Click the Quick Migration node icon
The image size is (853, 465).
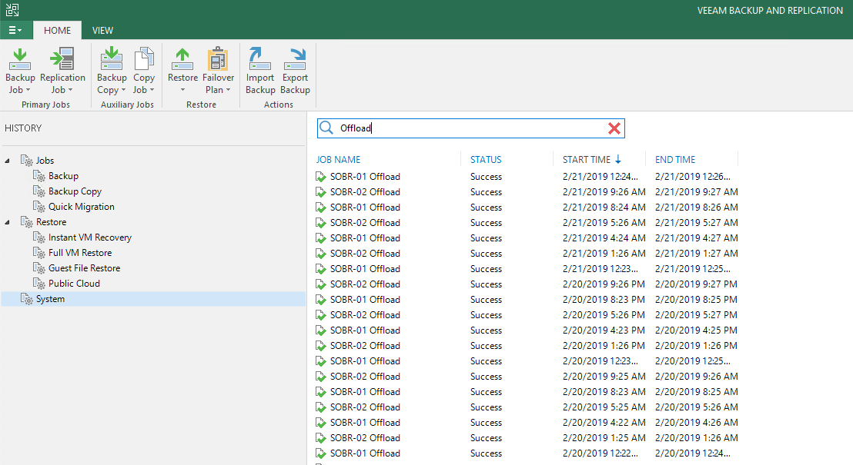(39, 207)
